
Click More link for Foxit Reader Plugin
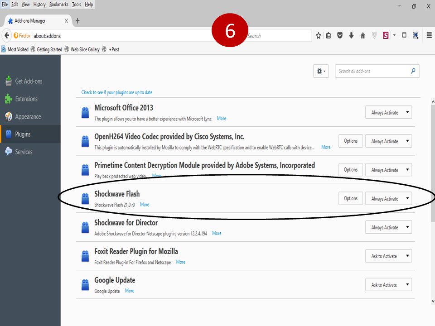tap(181, 262)
